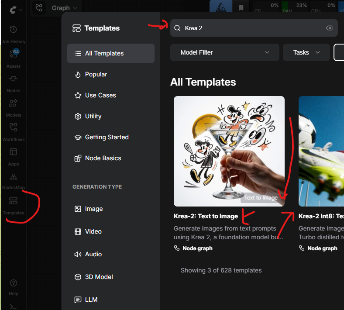Filter by 3D Model generation type
Screen dimensions: 344x310
coord(111,277)
